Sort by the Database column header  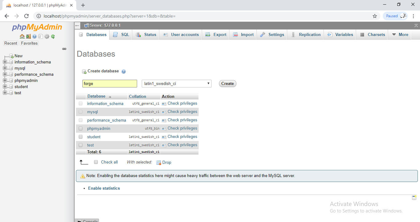tap(97, 96)
